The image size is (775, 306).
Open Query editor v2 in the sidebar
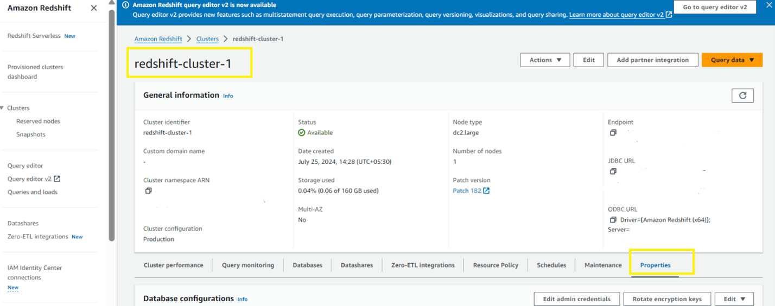[29, 179]
